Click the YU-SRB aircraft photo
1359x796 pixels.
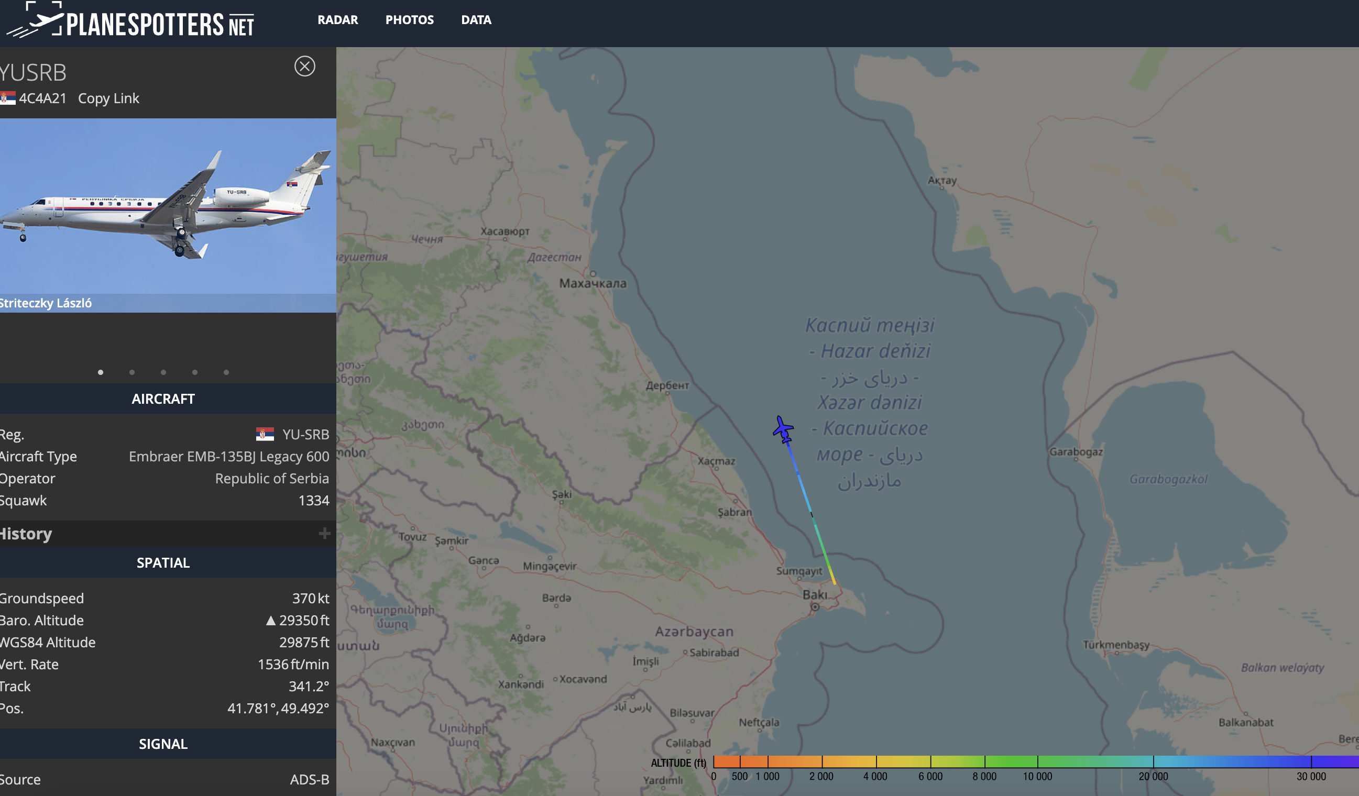pyautogui.click(x=168, y=206)
